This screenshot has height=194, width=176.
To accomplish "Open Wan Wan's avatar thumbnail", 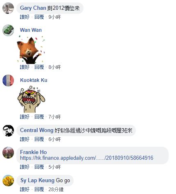I will point(8,30).
